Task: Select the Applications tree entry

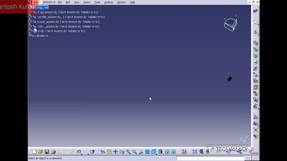Action: pos(40,36)
